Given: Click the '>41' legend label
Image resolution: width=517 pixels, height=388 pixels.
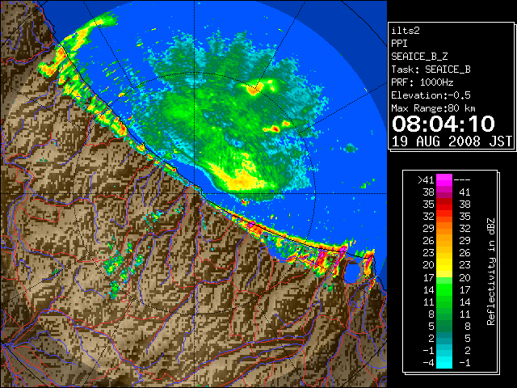Looking at the screenshot, I should [x=426, y=179].
